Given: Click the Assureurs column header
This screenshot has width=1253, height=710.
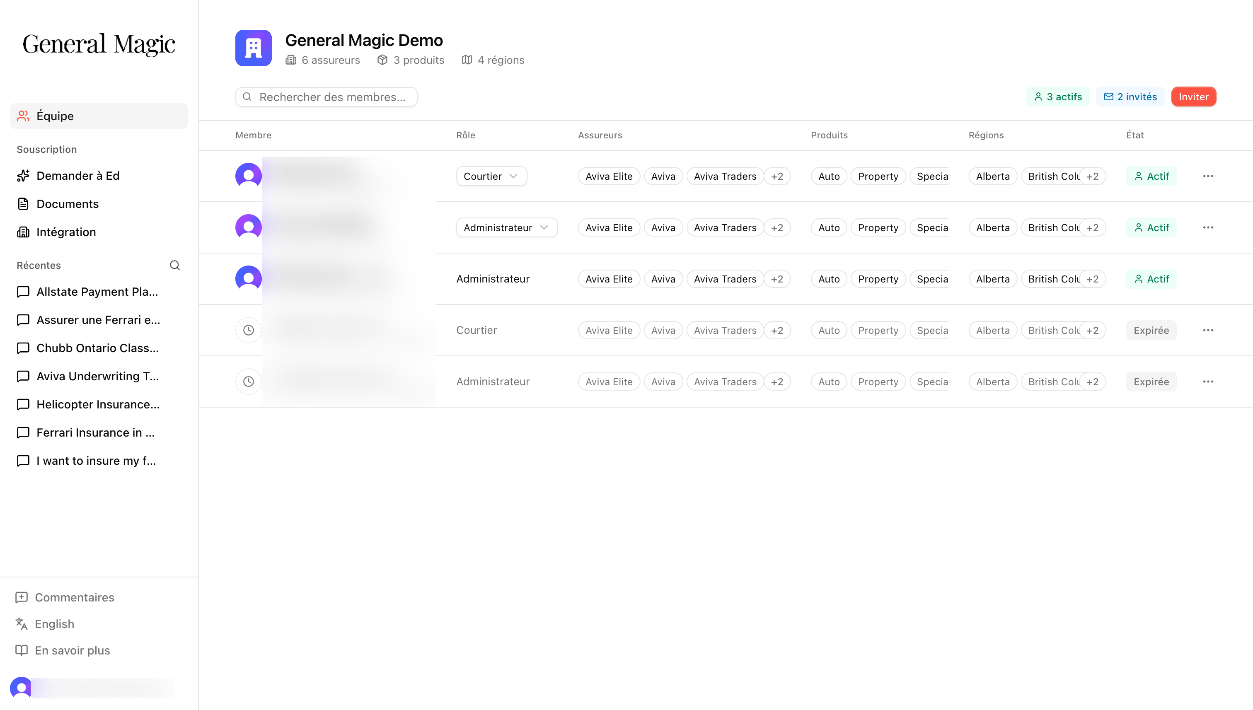Looking at the screenshot, I should tap(600, 135).
